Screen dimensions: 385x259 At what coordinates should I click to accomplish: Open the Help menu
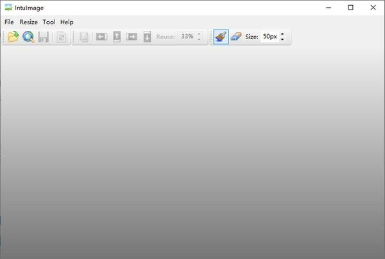(x=67, y=22)
